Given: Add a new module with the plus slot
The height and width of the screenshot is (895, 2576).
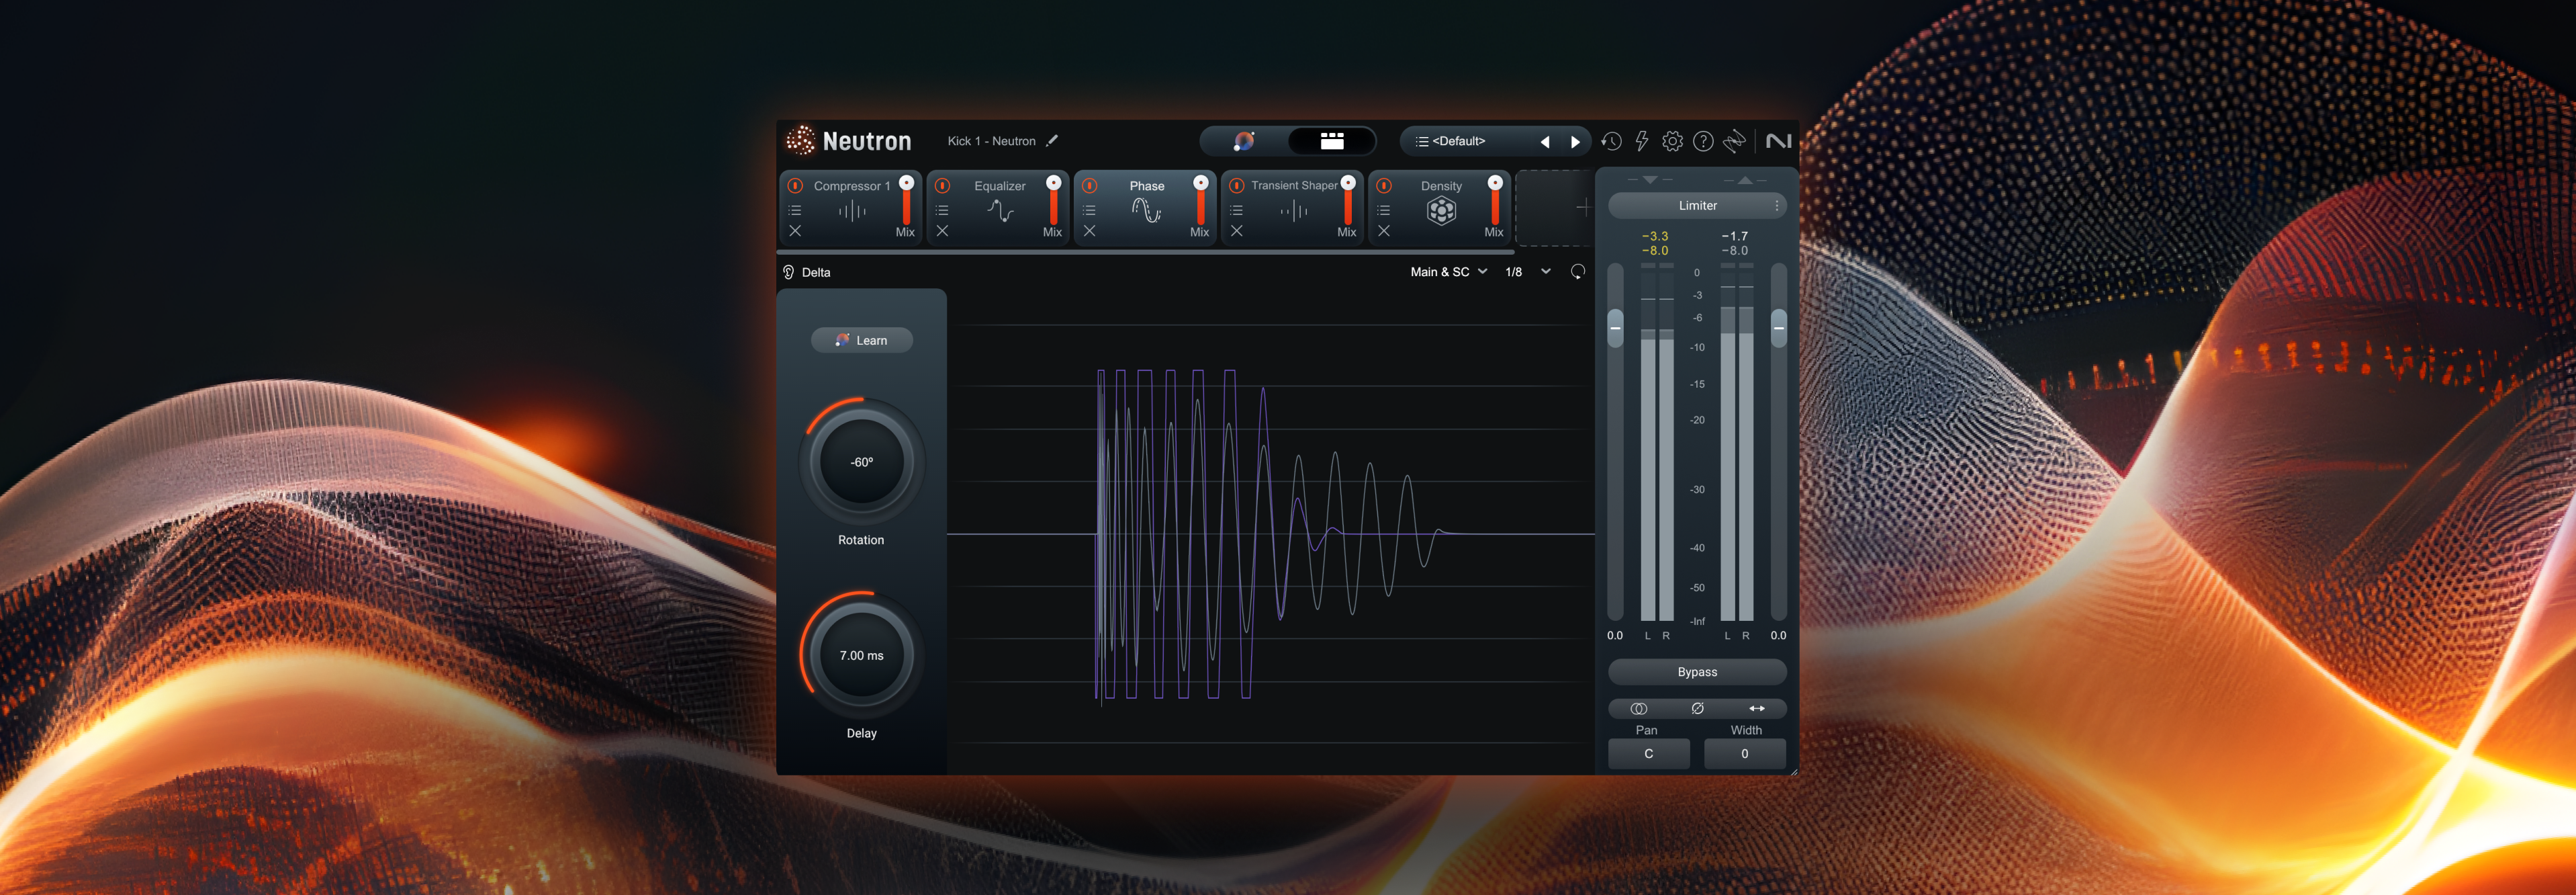Looking at the screenshot, I should click(x=1556, y=207).
